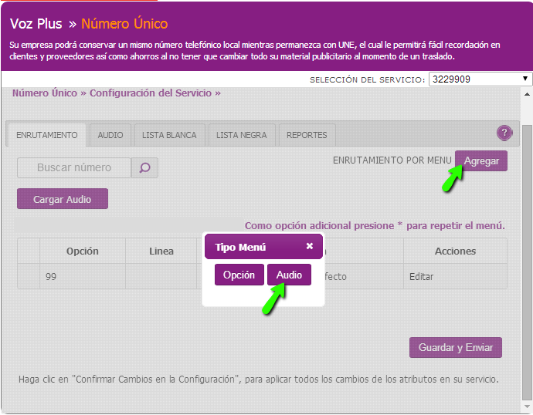Click the scrollbar down arrow
This screenshot has height=415, width=533.
click(x=527, y=407)
